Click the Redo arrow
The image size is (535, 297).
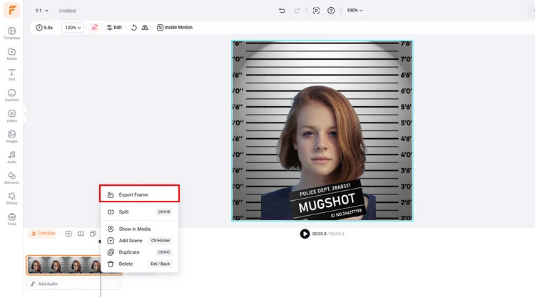point(297,11)
